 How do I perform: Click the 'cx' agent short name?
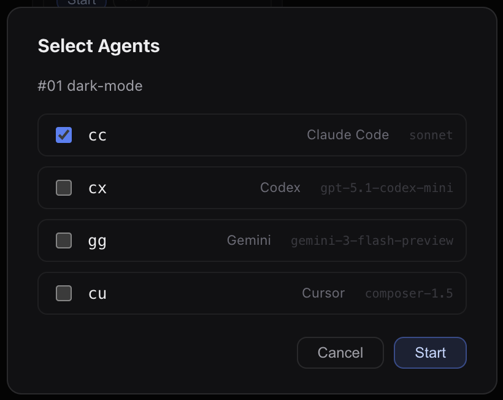pos(98,188)
